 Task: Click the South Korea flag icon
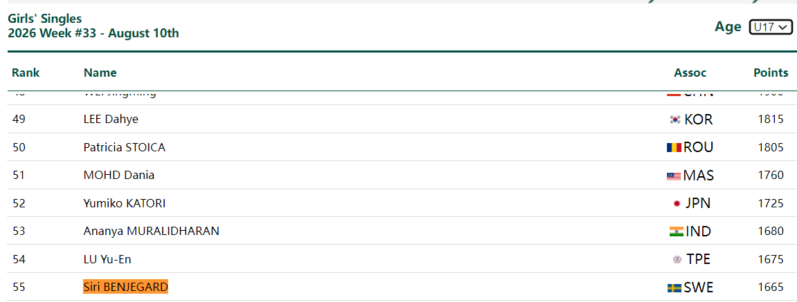(x=675, y=120)
